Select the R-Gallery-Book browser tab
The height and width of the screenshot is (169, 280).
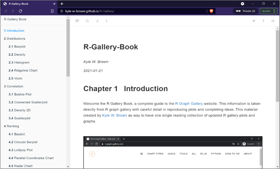click(x=29, y=4)
